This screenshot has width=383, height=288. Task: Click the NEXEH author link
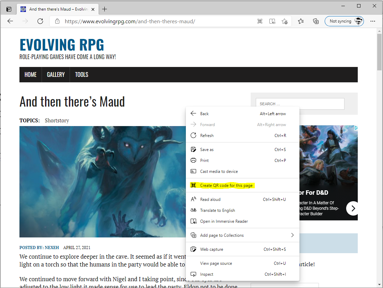coord(52,248)
